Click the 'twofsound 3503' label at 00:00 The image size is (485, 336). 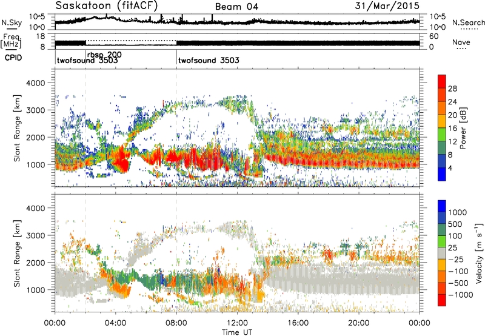click(87, 60)
